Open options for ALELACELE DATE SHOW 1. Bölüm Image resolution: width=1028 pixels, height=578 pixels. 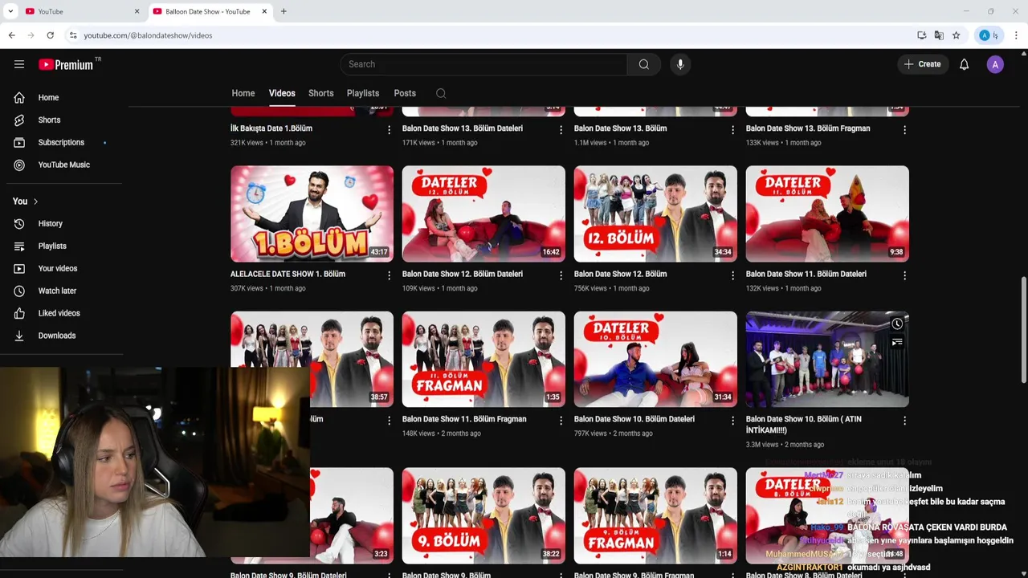click(x=389, y=275)
